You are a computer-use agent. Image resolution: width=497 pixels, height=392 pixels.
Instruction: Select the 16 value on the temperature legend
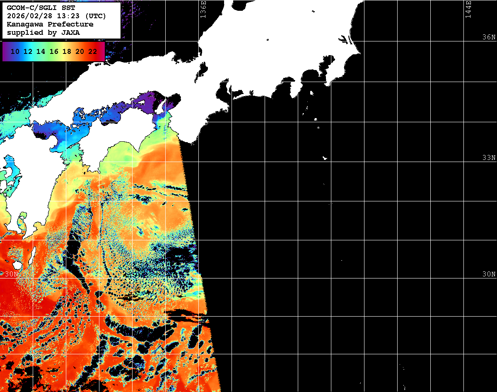[54, 52]
